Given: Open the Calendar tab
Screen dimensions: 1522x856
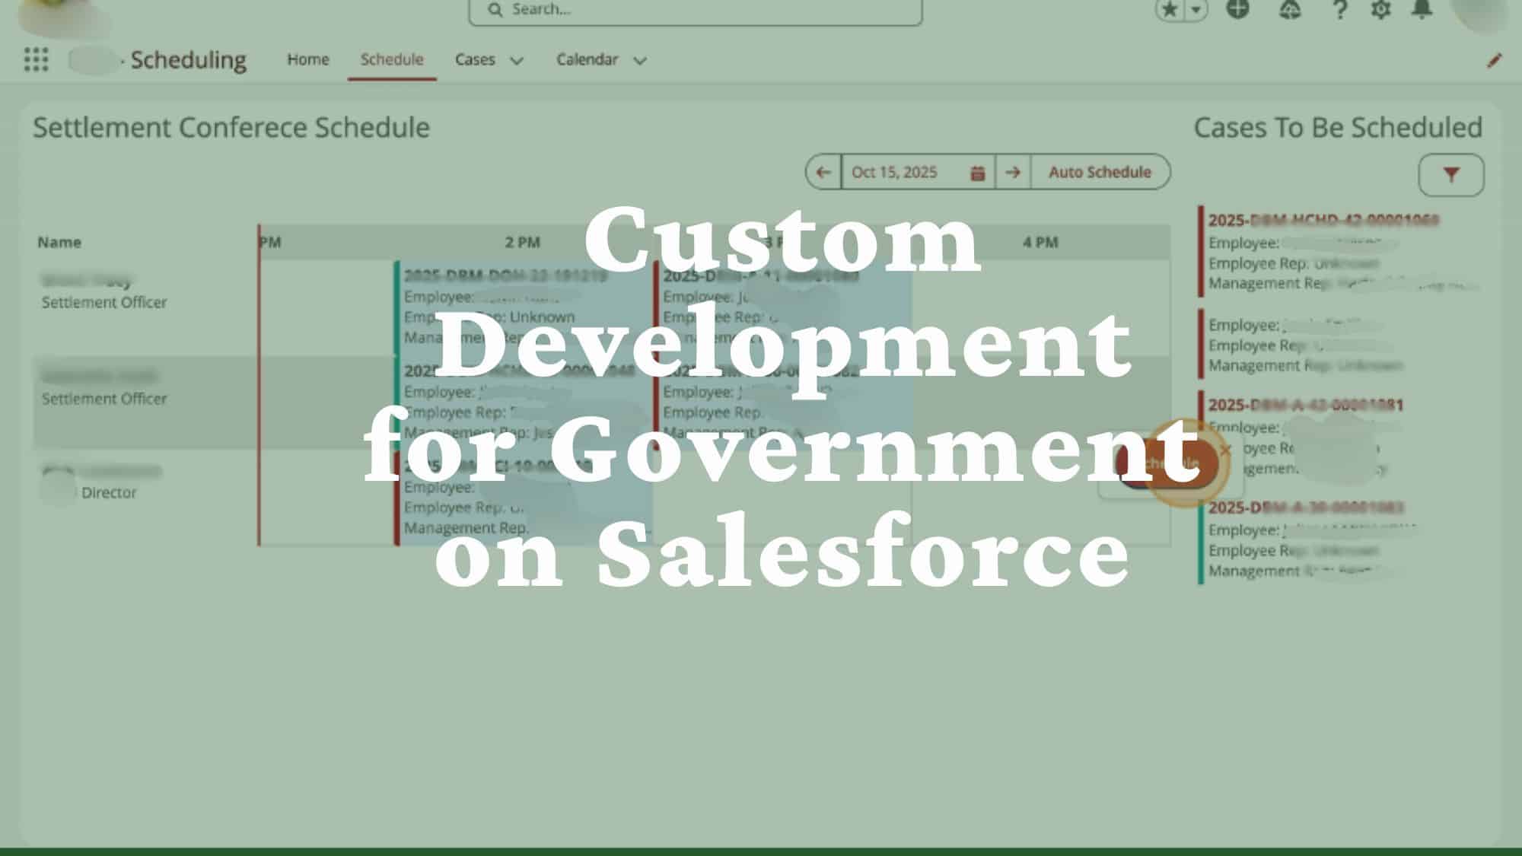Looking at the screenshot, I should pyautogui.click(x=587, y=59).
